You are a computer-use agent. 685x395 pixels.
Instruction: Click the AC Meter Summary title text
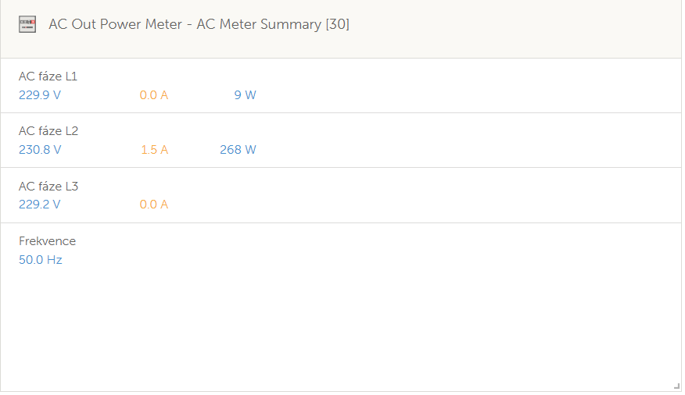[x=259, y=25]
